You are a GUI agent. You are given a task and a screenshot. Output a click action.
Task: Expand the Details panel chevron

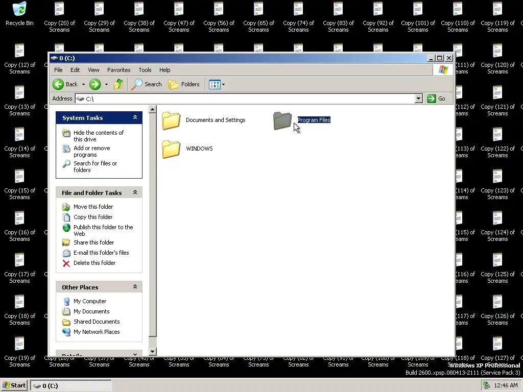tap(135, 354)
